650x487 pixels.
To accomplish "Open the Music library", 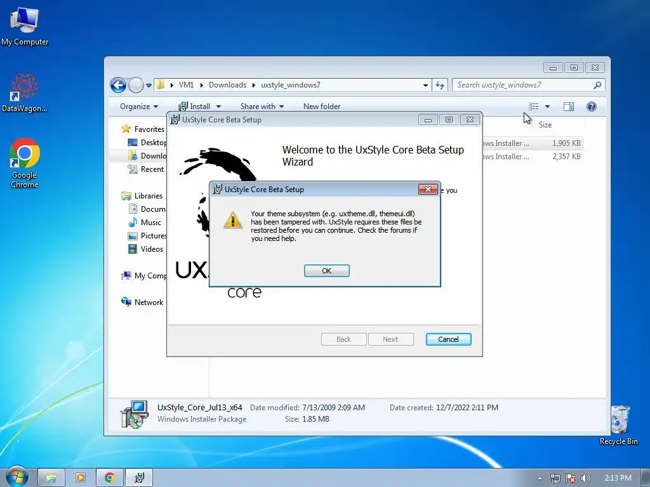I will click(x=145, y=223).
